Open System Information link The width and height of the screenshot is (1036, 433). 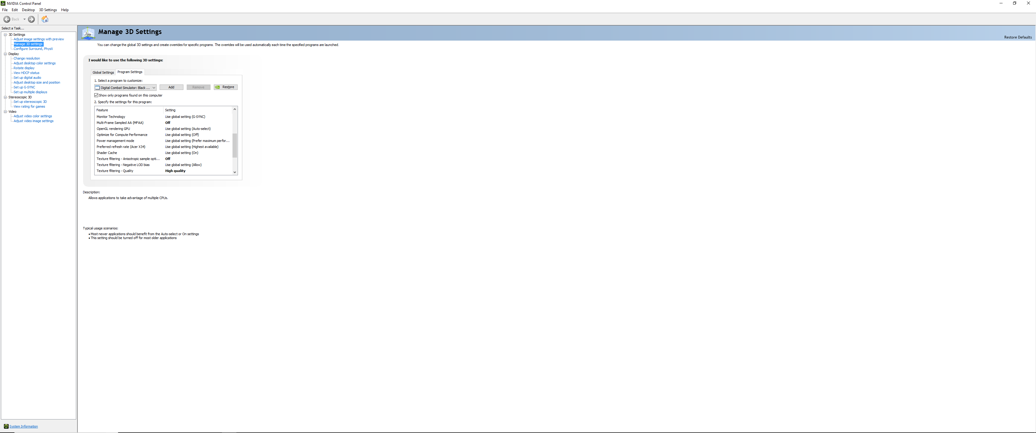[x=24, y=427]
